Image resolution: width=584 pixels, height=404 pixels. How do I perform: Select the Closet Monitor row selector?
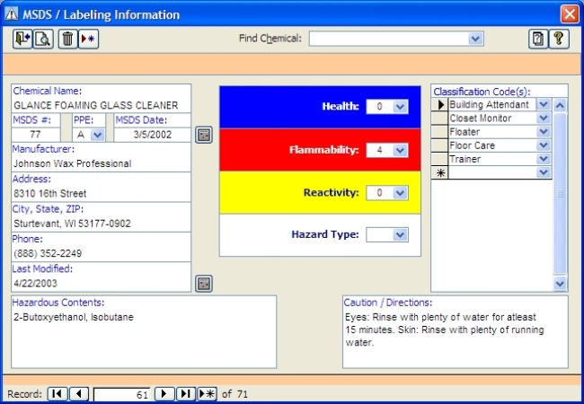coord(440,119)
